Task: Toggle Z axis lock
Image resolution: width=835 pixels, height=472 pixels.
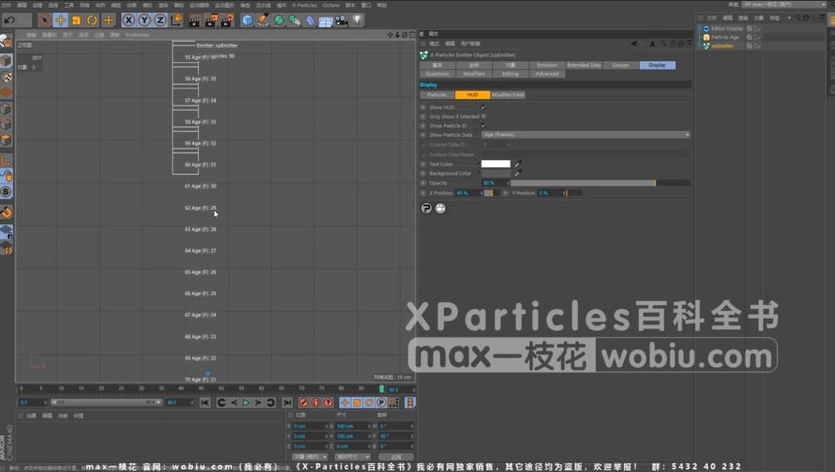Action: 160,20
